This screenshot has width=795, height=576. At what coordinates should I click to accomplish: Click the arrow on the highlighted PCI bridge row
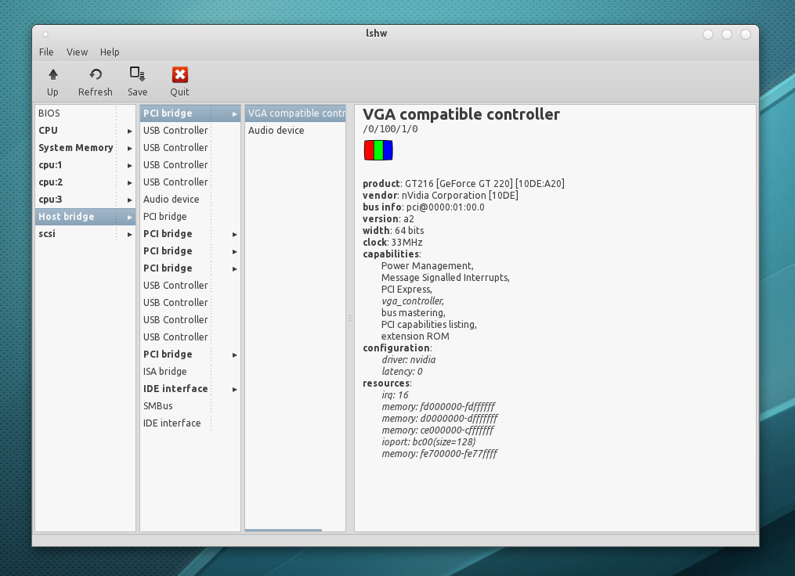pos(235,113)
